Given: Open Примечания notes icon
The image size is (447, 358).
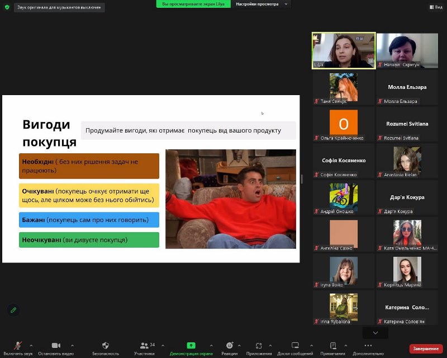Looking at the screenshot, I should (332, 346).
